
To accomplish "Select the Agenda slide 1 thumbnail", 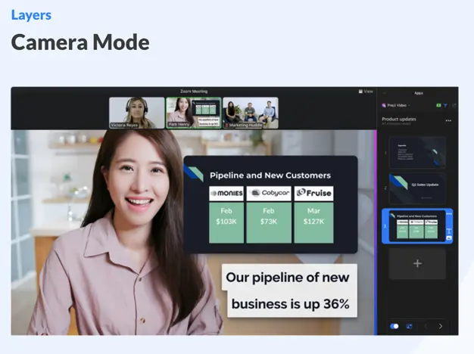I will pyautogui.click(x=417, y=151).
